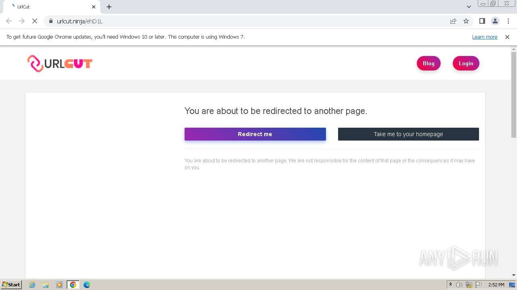Click the taskbar clock 2:52 PM

pos(496,285)
